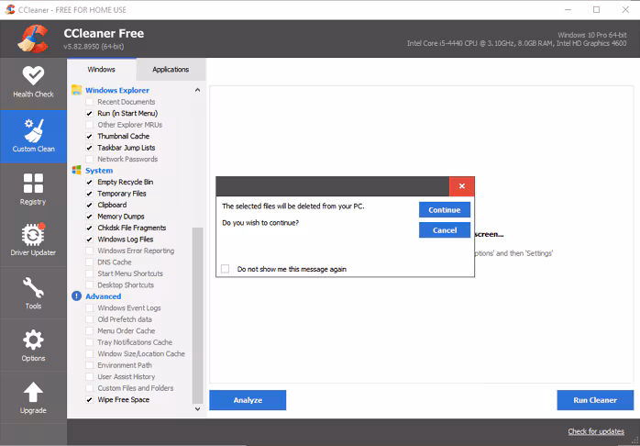Toggle the Wipe Free Space checkbox

(x=90, y=400)
